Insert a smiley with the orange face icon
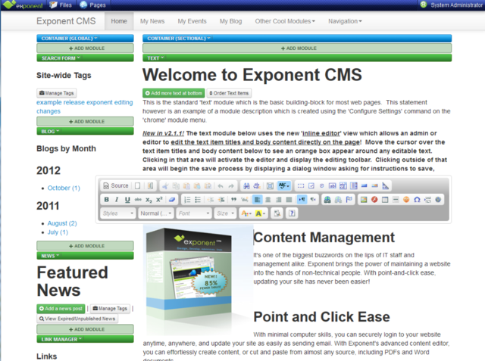This screenshot has width=485, height=361. [x=406, y=200]
